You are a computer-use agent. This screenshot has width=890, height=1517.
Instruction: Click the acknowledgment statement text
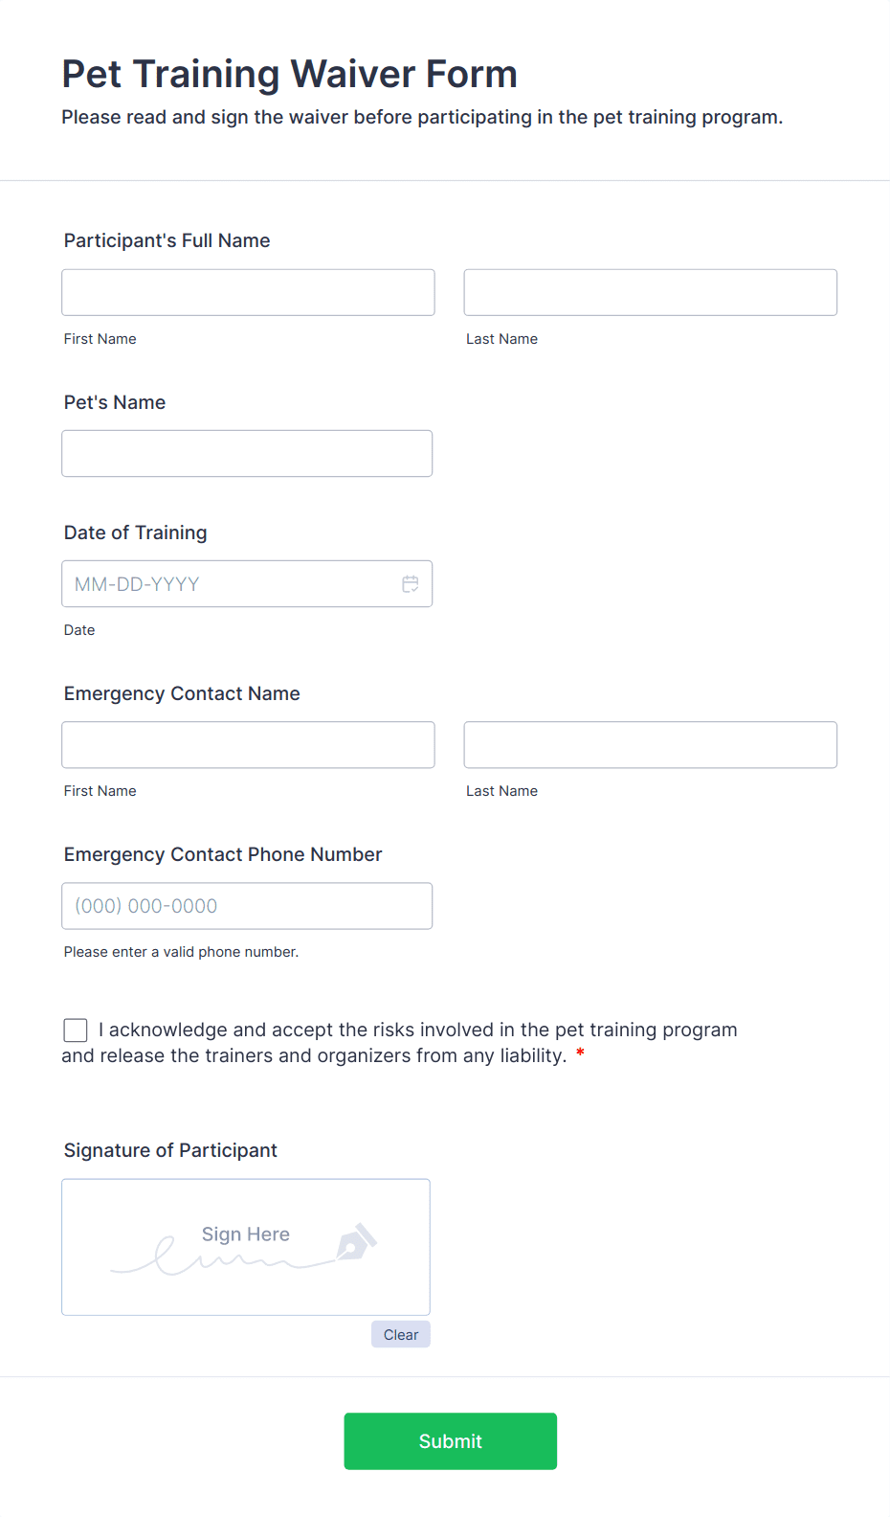[x=400, y=1043]
